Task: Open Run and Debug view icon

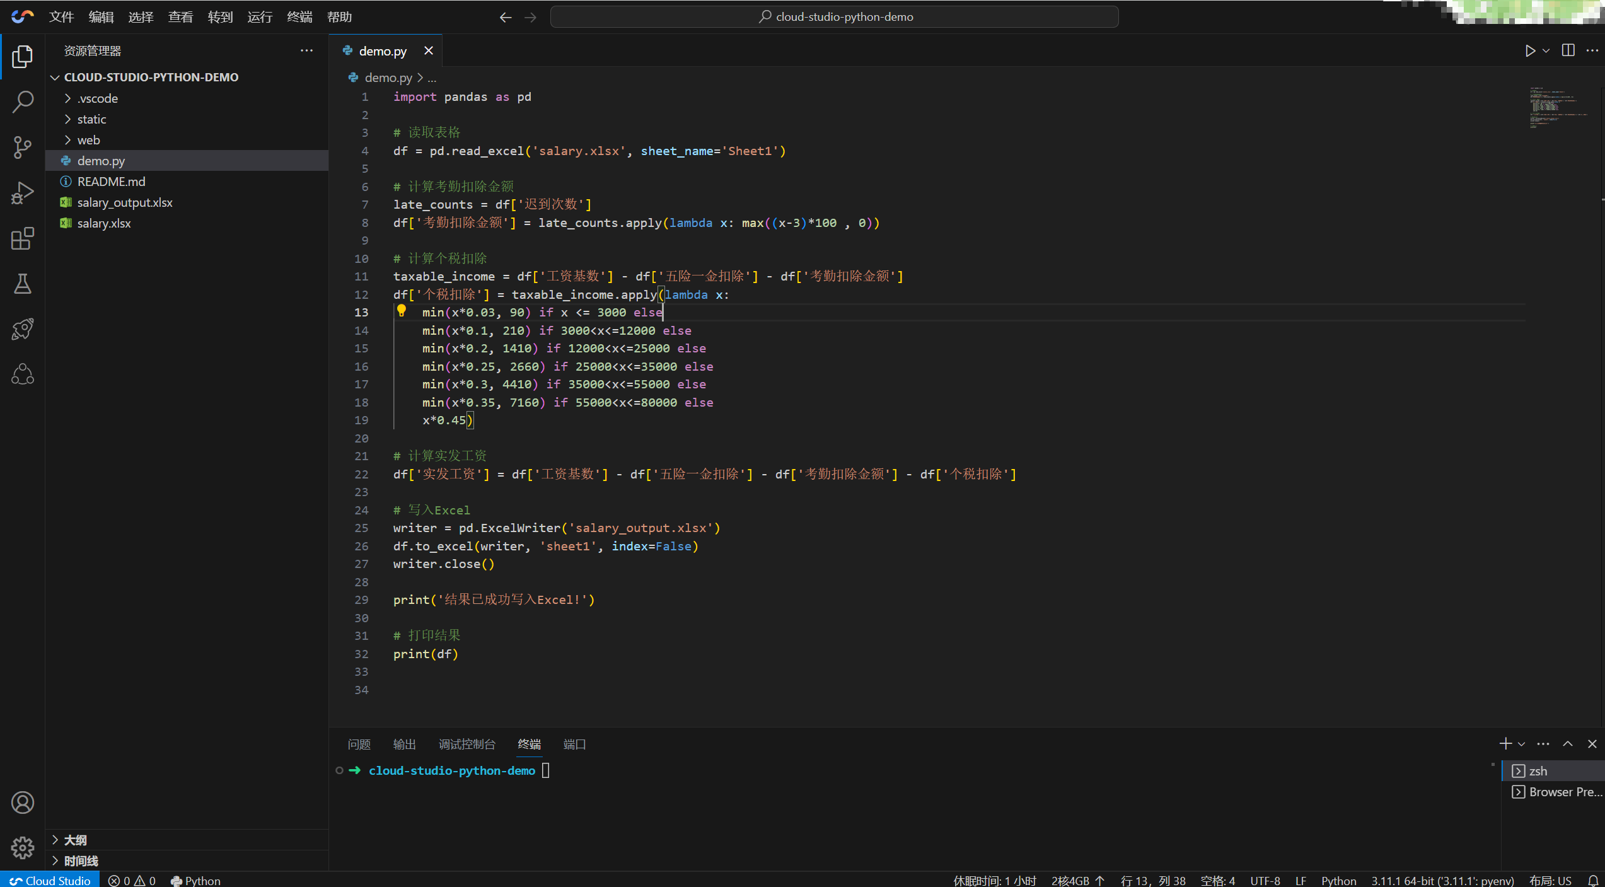Action: click(23, 193)
